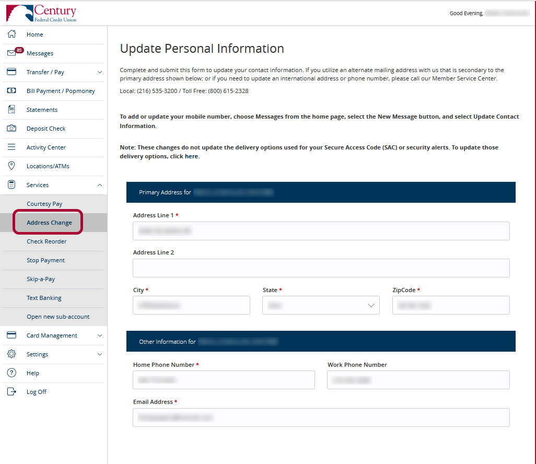Click the Locations/ATMs pin icon
536x464 pixels.
pos(11,166)
